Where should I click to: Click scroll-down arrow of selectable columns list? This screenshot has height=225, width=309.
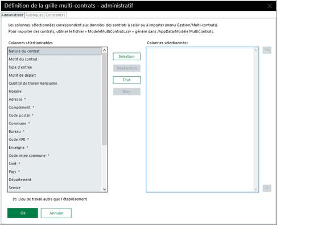tap(105, 189)
